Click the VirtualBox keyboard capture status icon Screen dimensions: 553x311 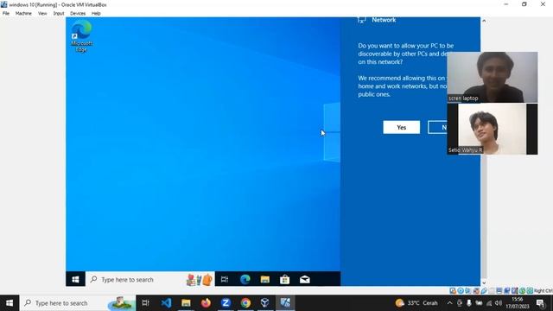point(530,290)
